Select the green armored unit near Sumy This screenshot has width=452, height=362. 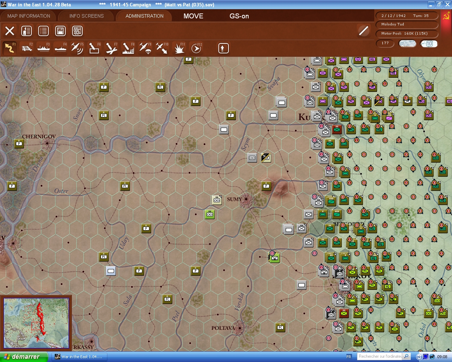coord(209,214)
